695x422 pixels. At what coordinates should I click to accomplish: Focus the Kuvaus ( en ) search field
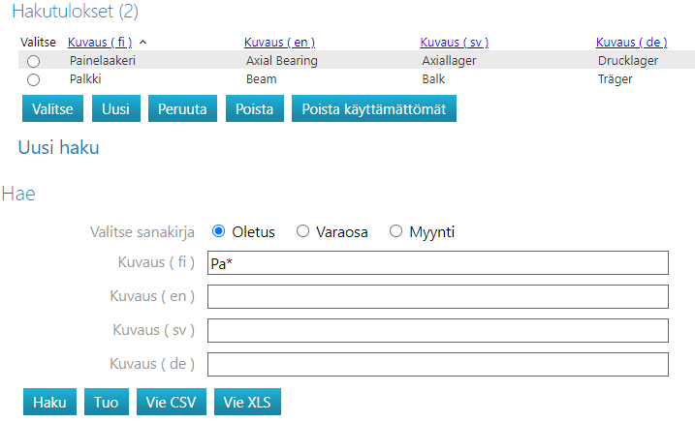point(438,297)
